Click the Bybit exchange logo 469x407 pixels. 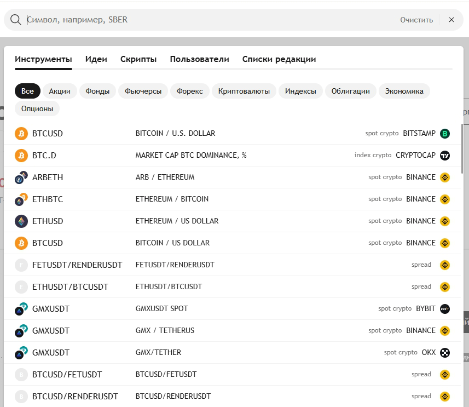[445, 309]
